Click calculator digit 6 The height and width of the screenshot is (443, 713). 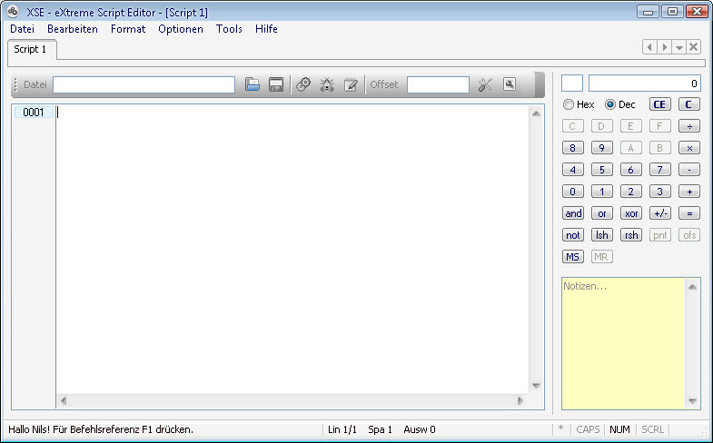630,170
